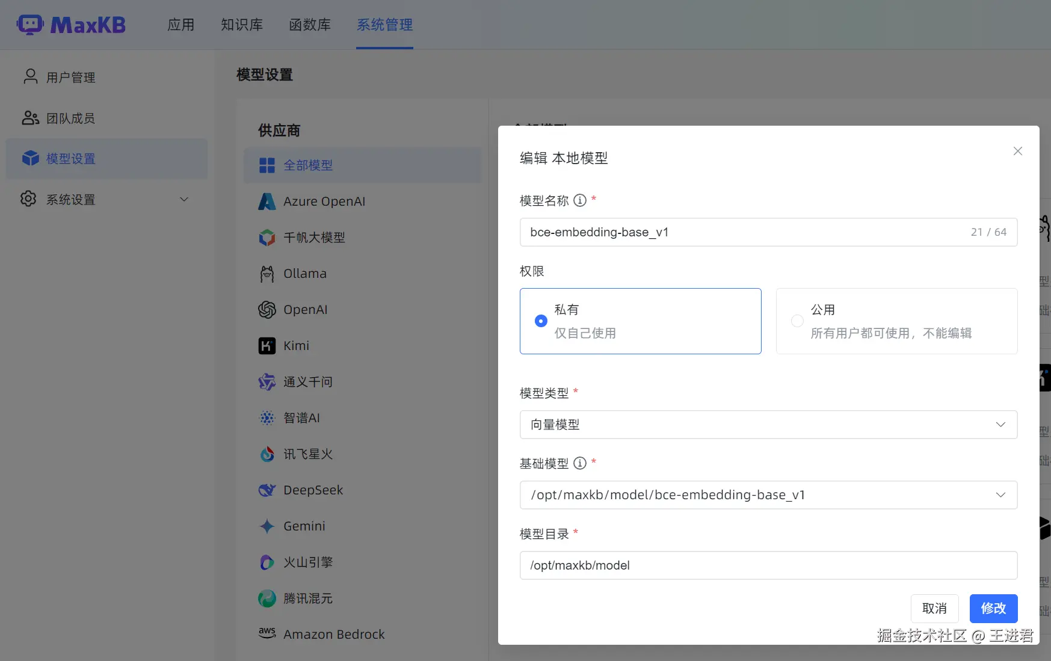The image size is (1051, 661).
Task: Open the 基础模型 dropdown
Action: tap(769, 495)
